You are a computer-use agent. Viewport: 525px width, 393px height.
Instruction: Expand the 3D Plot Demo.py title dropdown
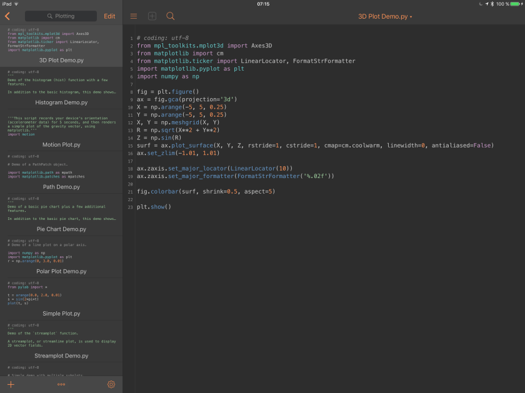coord(384,16)
